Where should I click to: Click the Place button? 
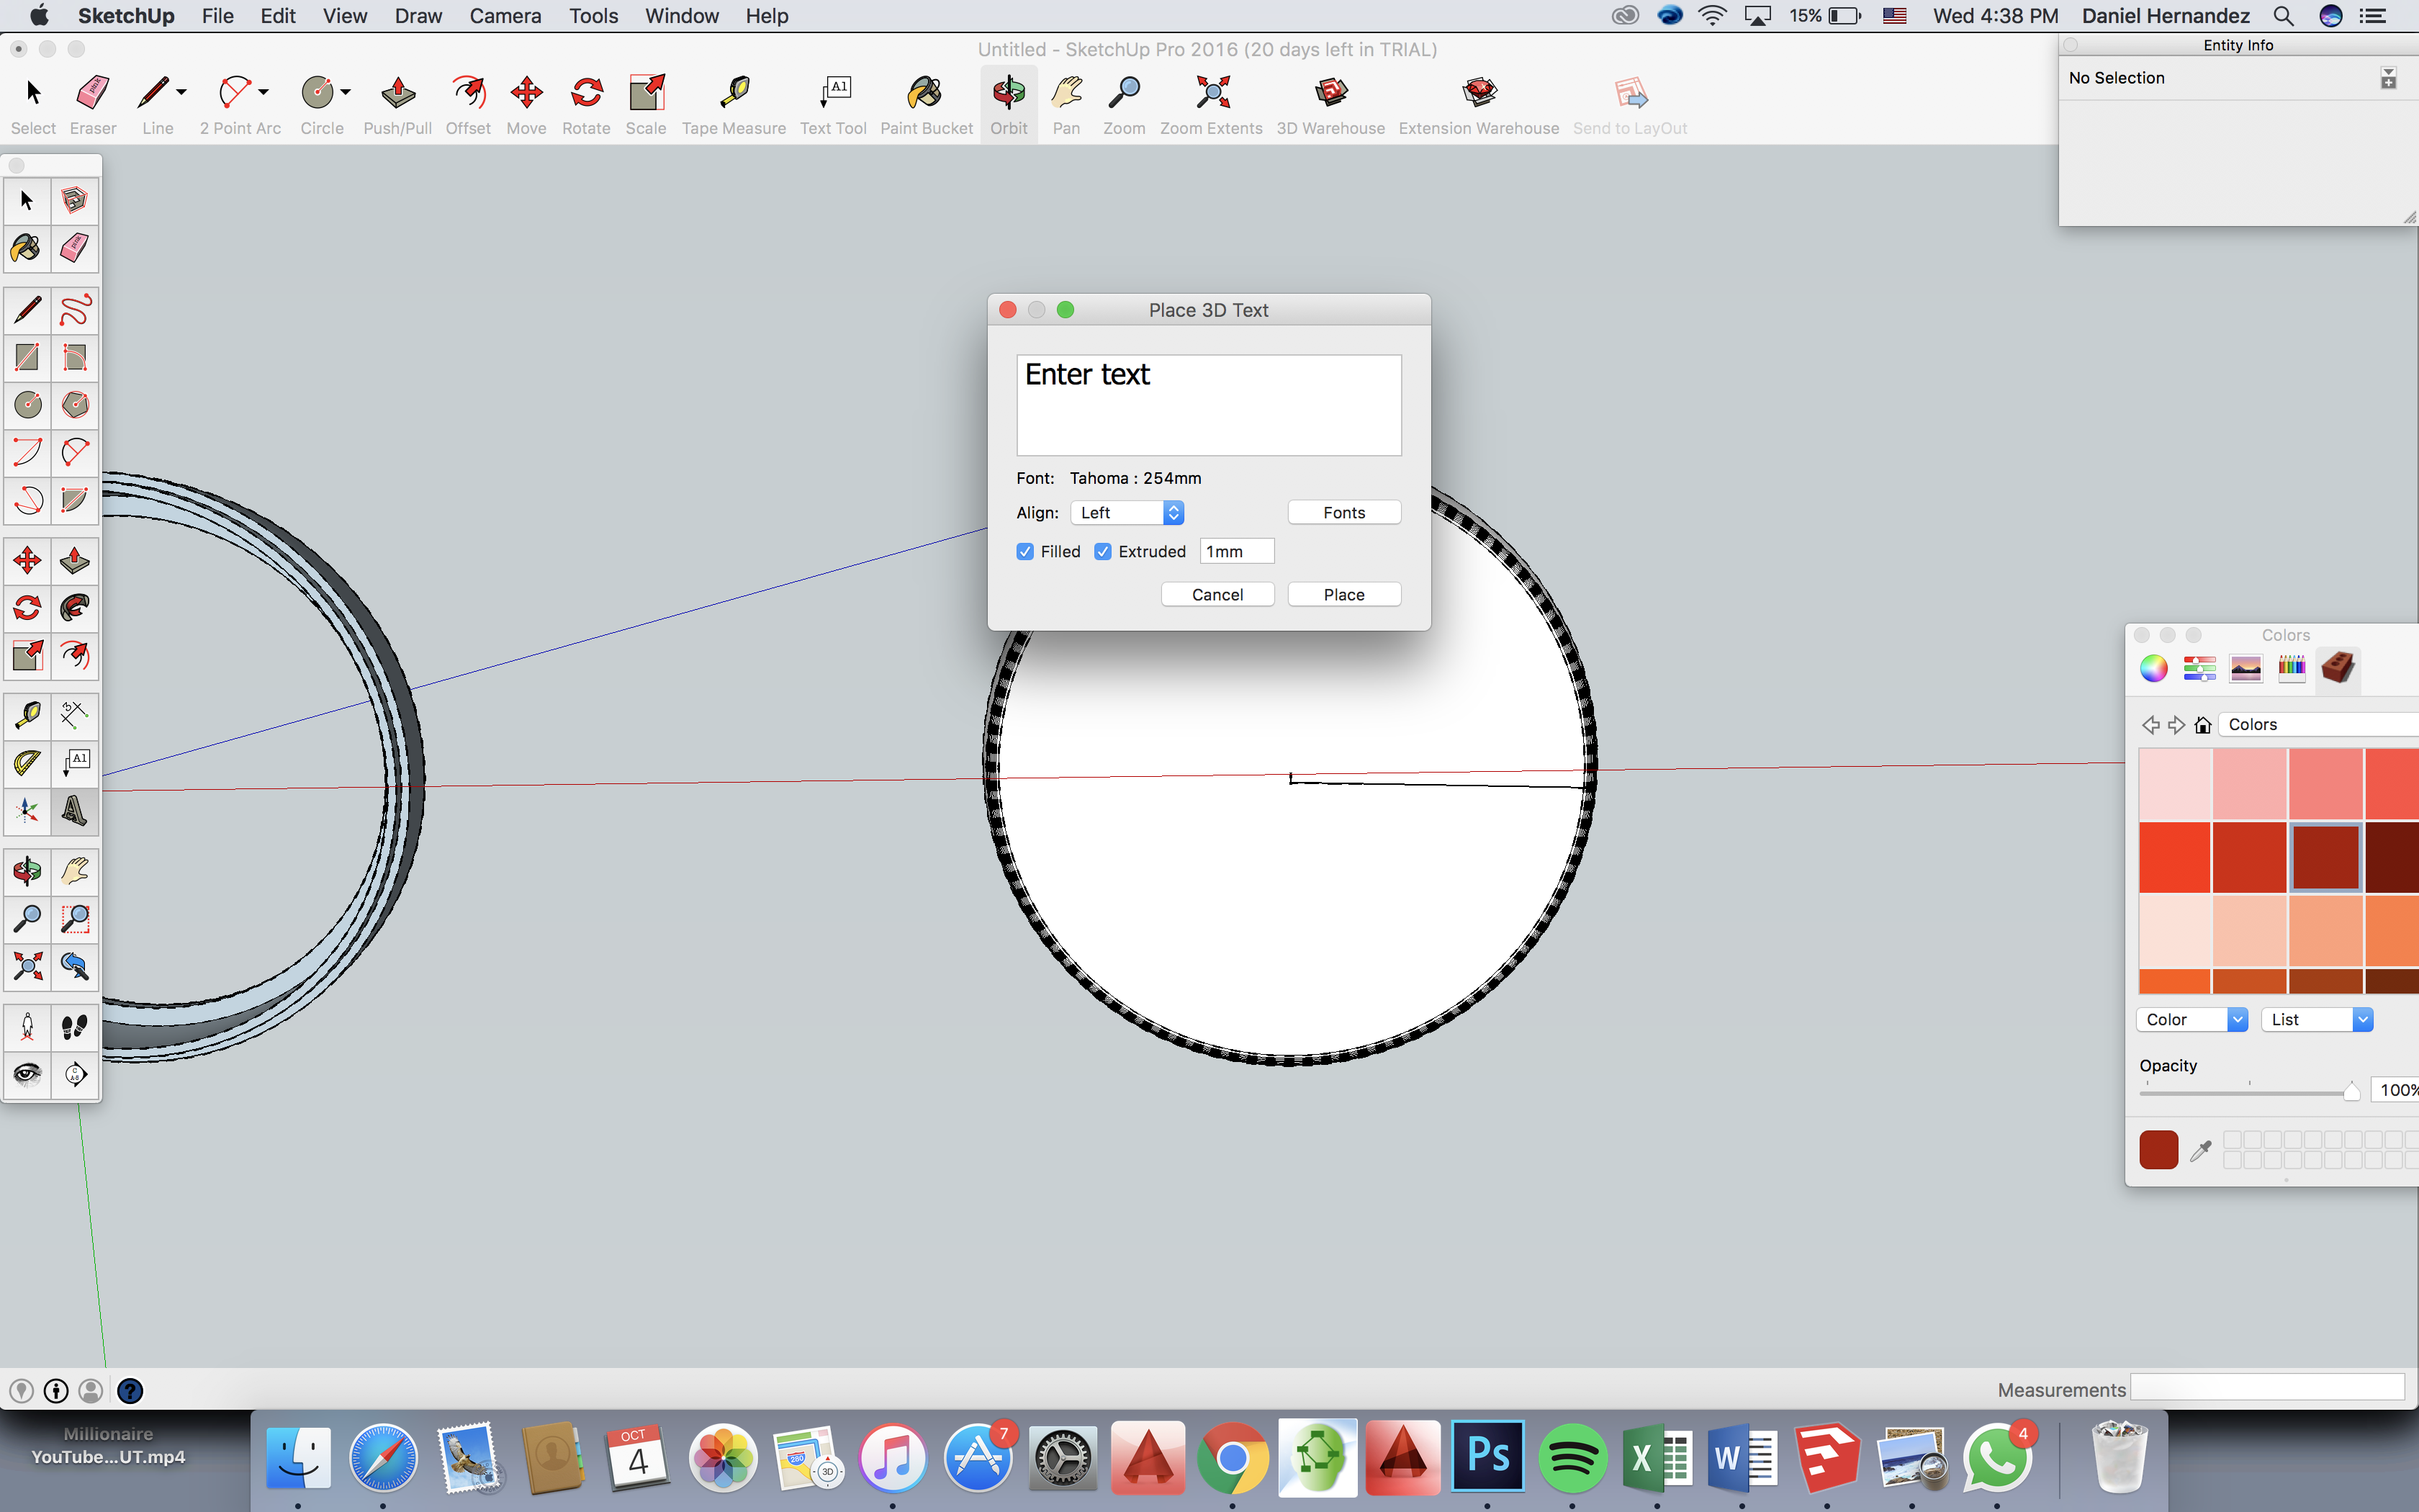coord(1343,594)
